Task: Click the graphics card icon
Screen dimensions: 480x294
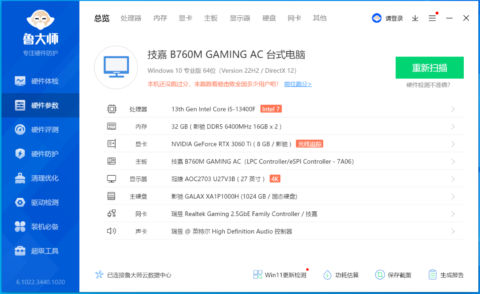Action: click(111, 144)
